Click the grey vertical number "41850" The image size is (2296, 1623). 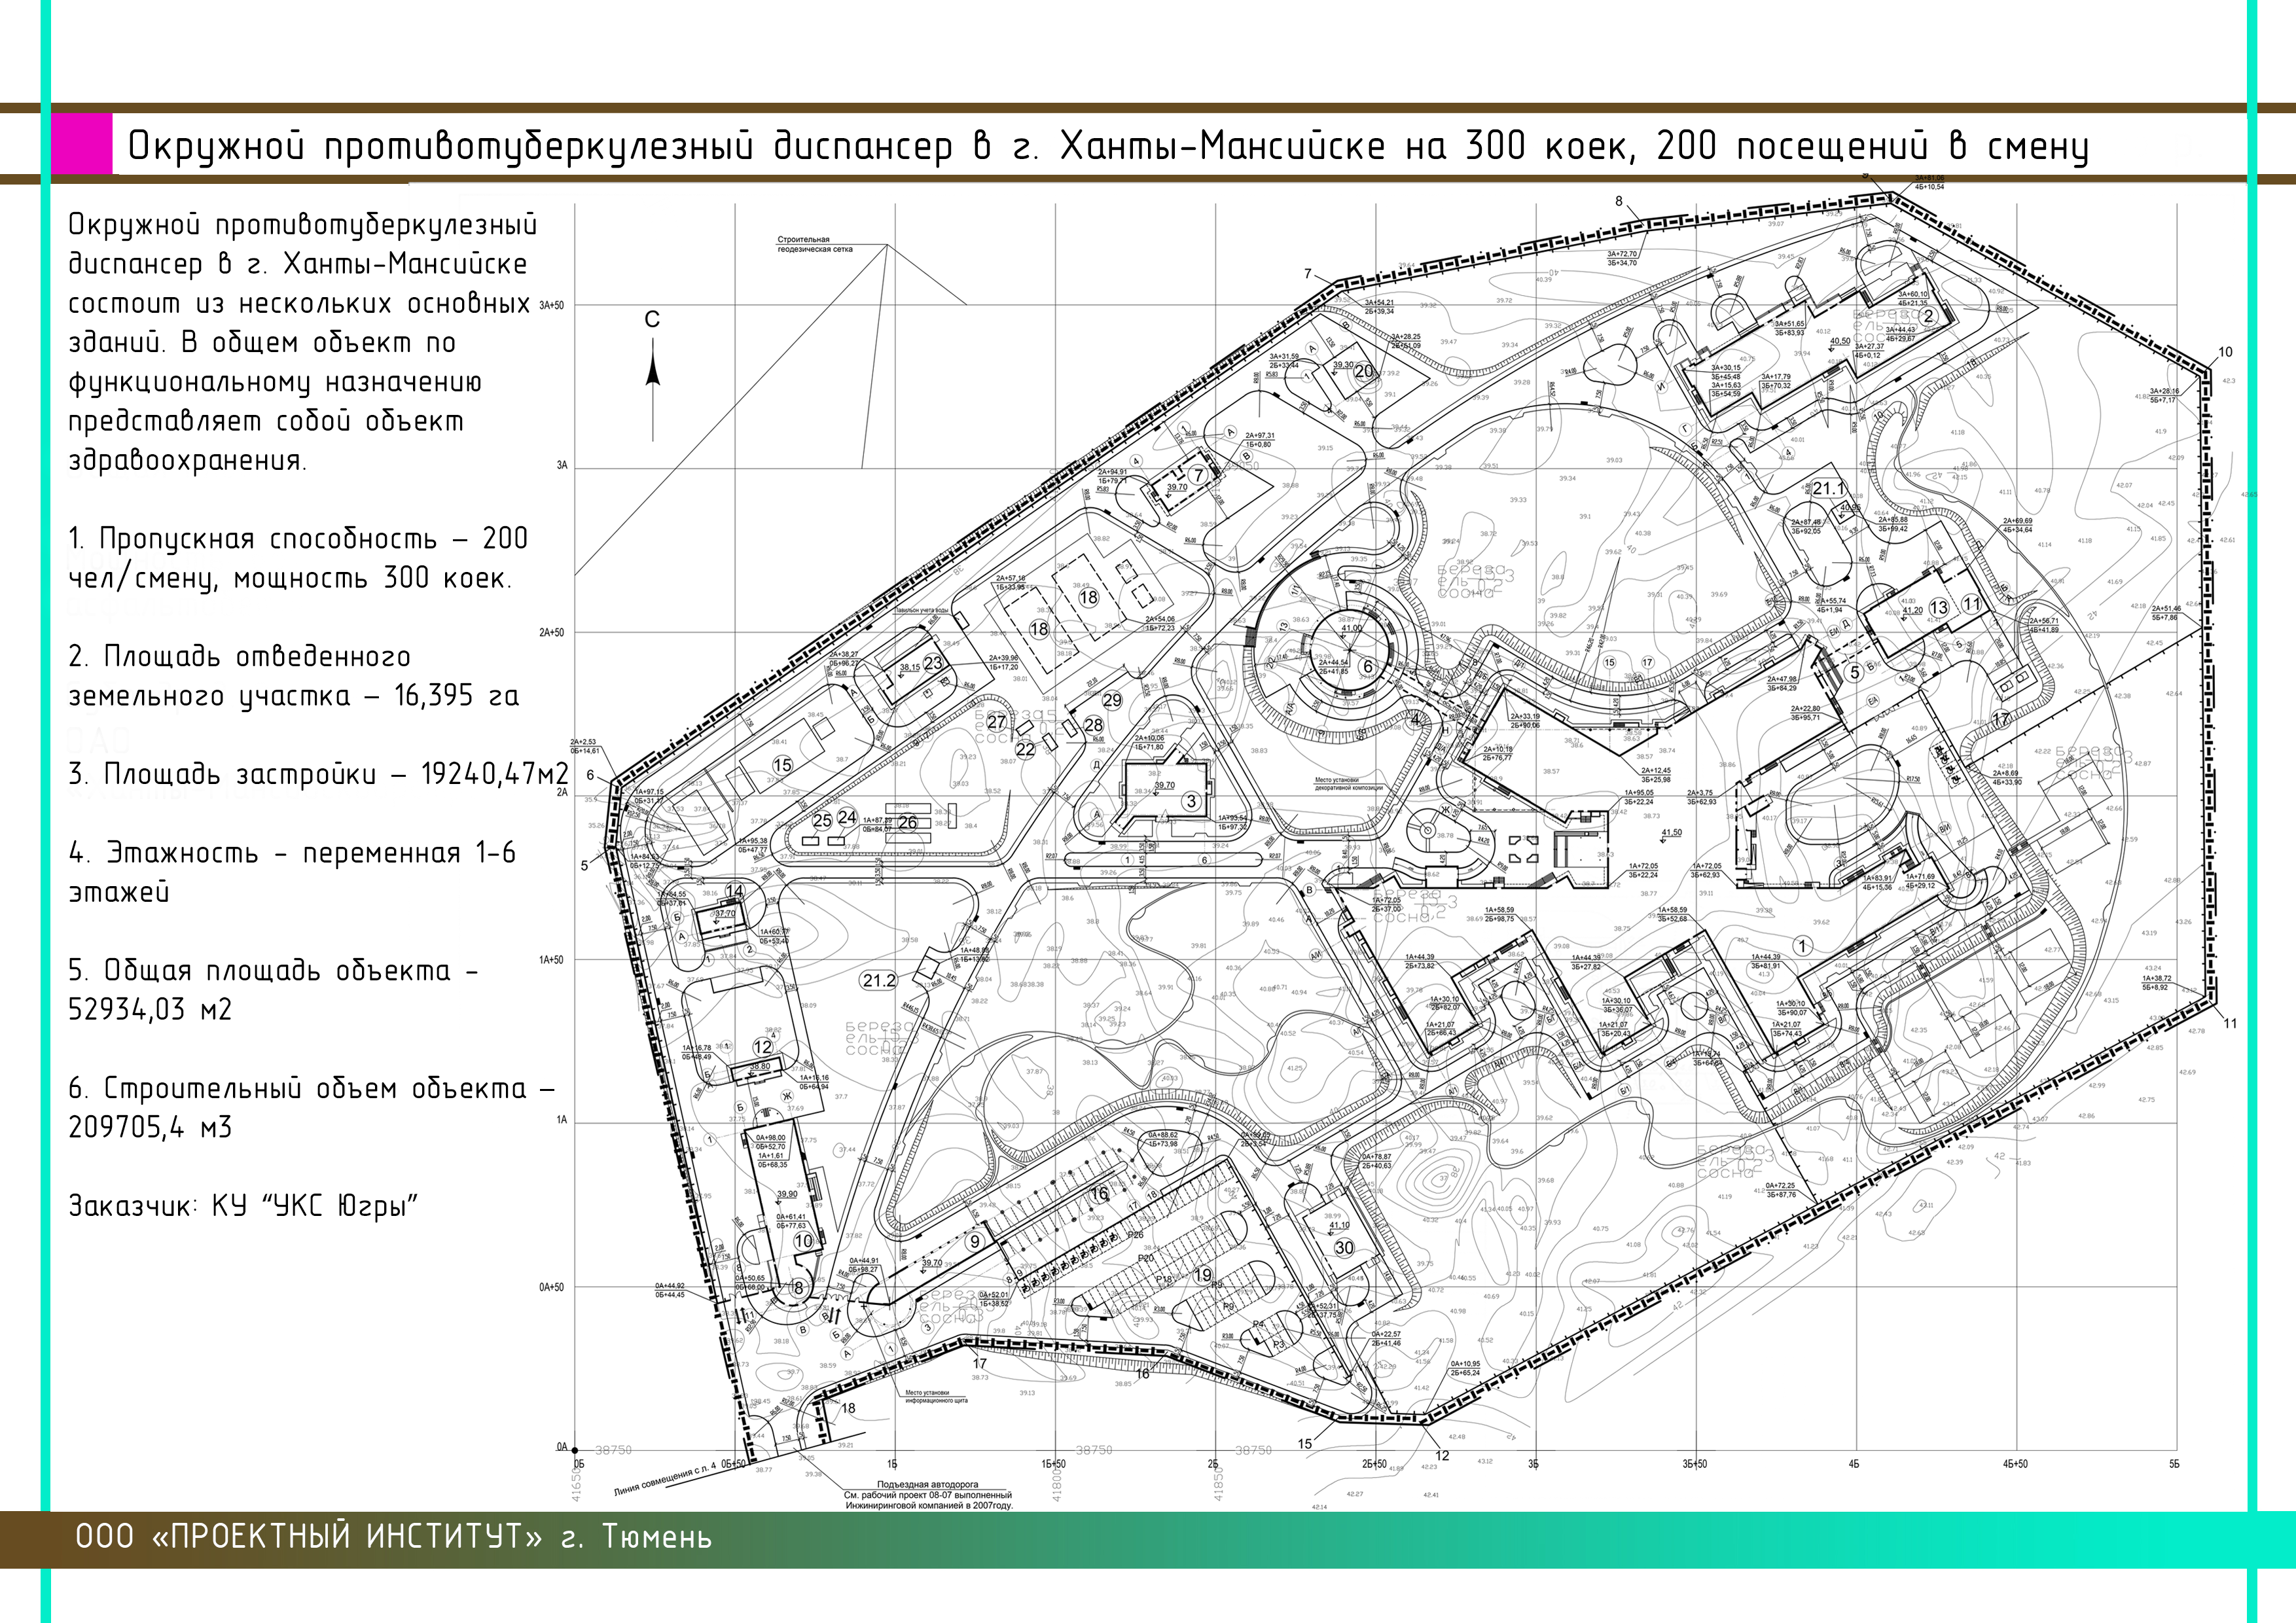pos(1218,1485)
